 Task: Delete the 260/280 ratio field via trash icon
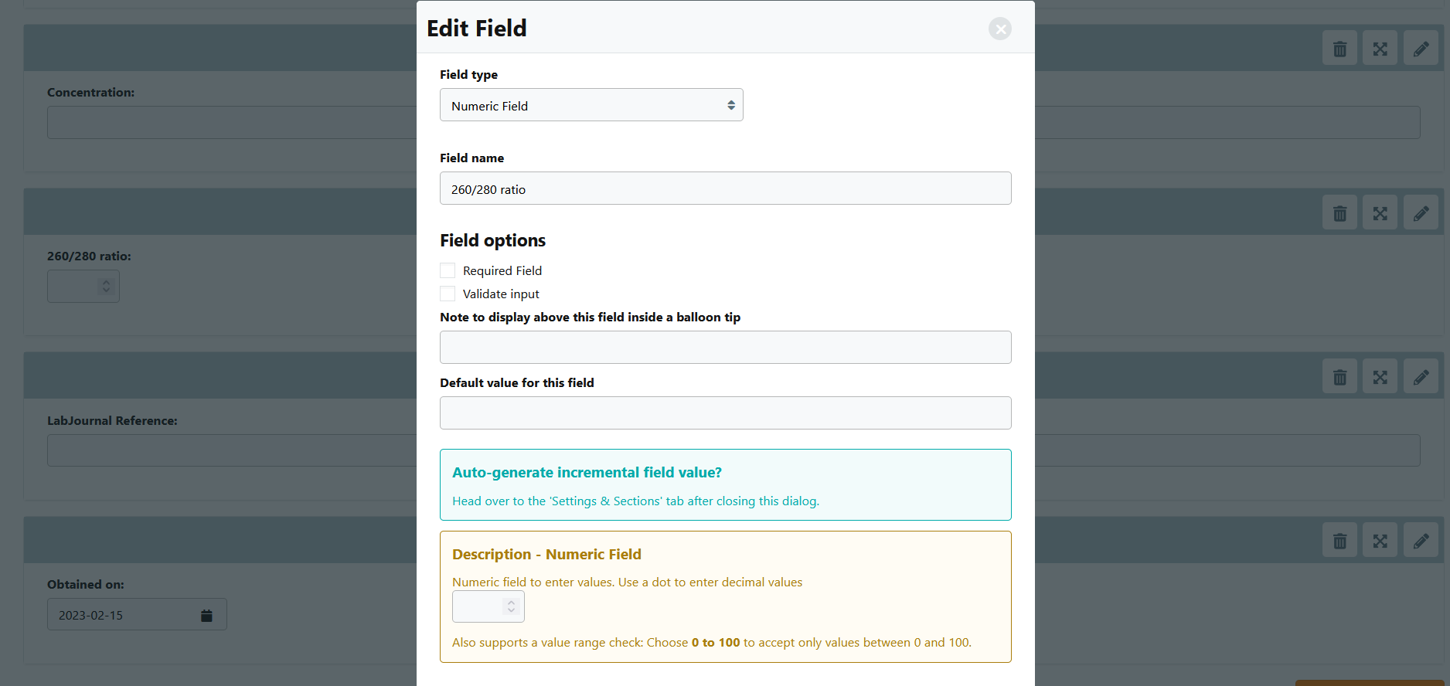coord(1339,213)
